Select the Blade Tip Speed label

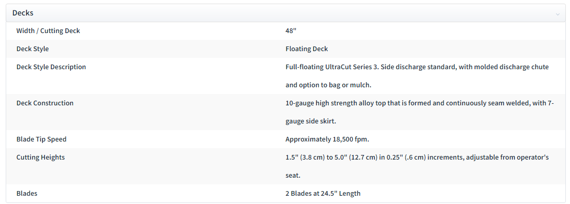click(41, 139)
